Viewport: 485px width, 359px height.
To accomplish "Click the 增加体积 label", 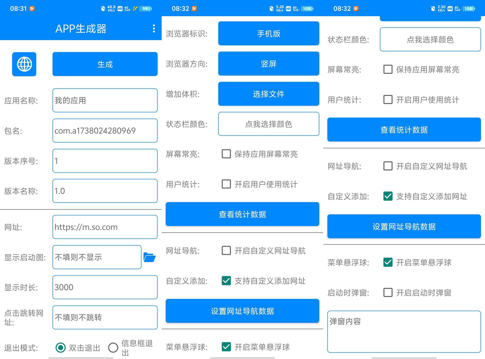I will pos(183,94).
